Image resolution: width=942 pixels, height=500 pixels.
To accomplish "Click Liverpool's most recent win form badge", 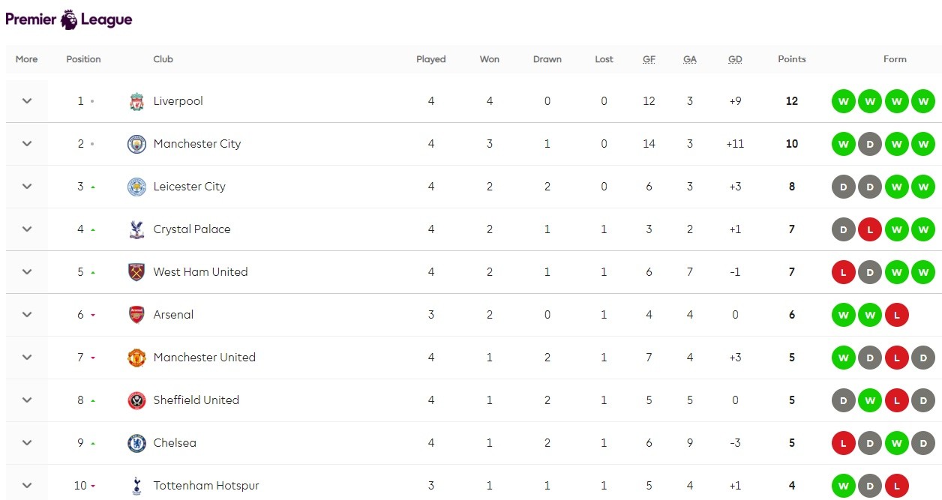I will coord(923,101).
